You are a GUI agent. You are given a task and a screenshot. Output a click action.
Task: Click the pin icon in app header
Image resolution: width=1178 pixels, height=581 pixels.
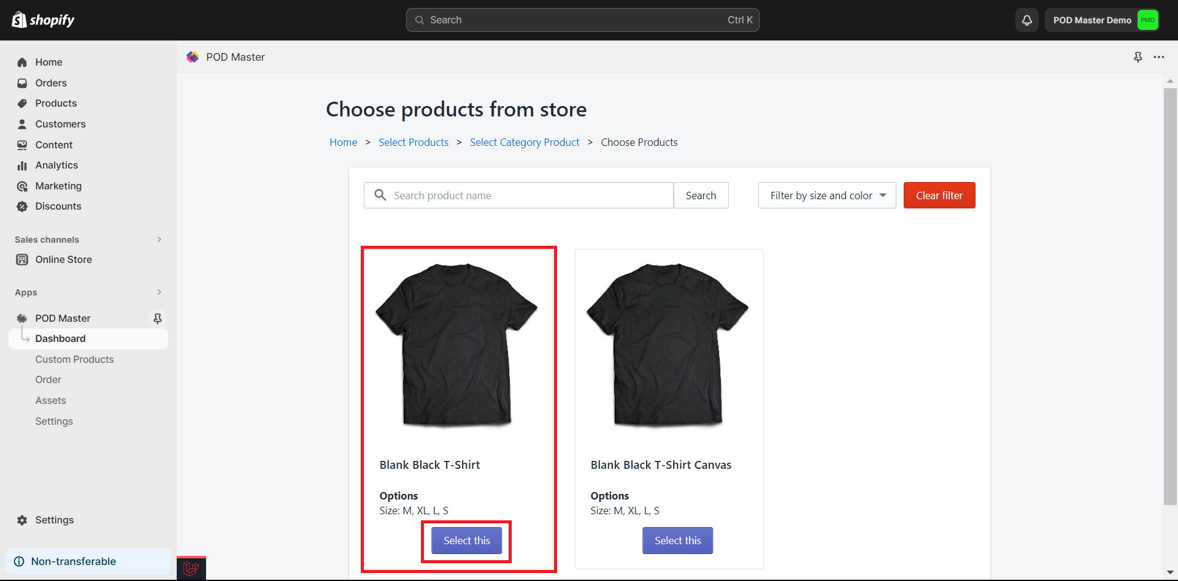click(1138, 57)
